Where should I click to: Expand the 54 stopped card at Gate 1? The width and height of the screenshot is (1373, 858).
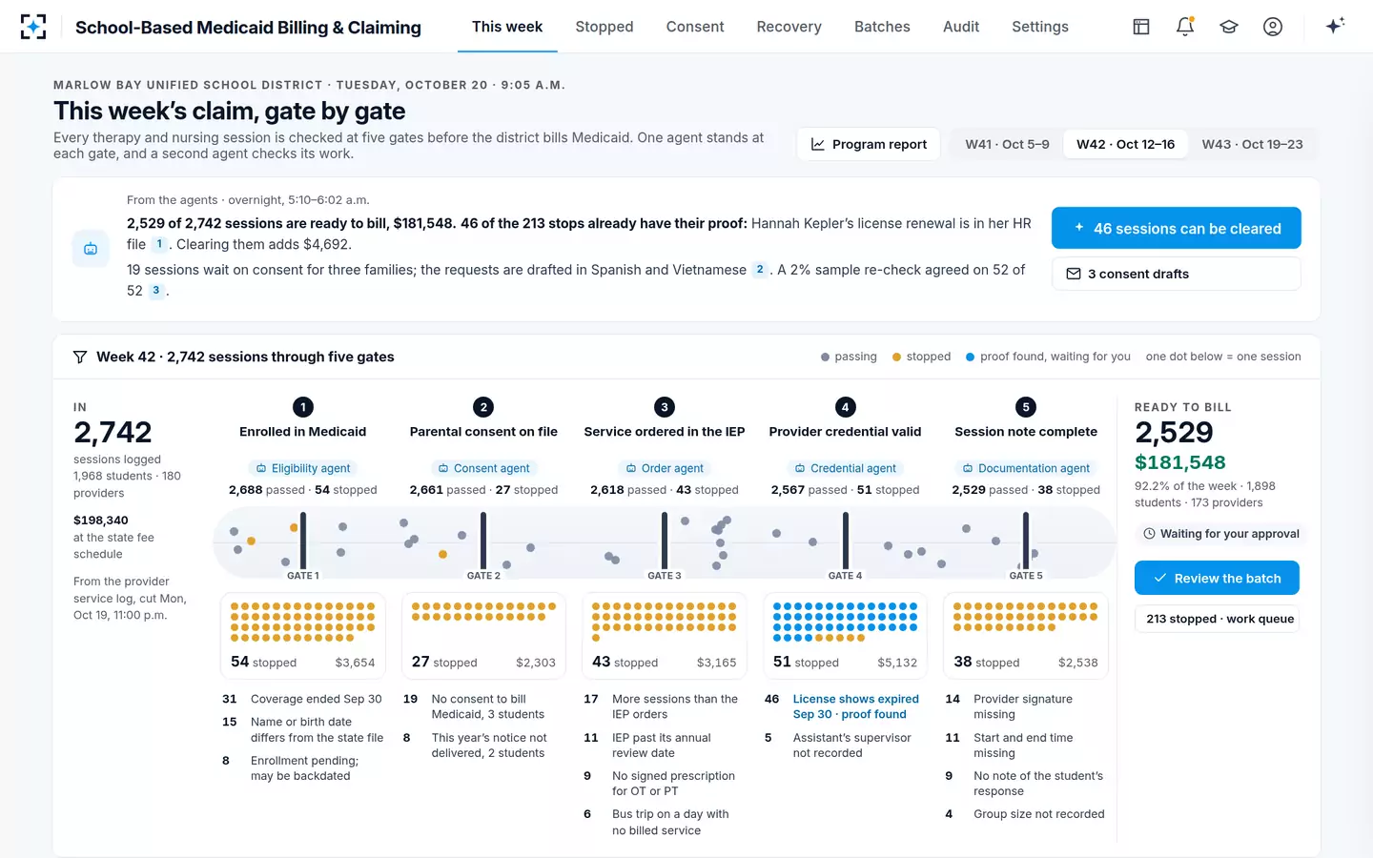click(303, 636)
